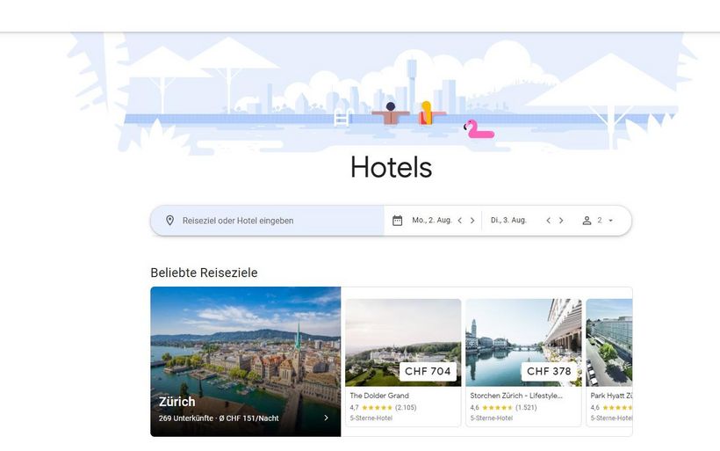Open The Dolder Grand hotel photo
This screenshot has width=720, height=451.
(x=403, y=343)
